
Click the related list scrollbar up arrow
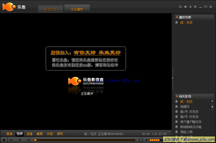pos(212,101)
